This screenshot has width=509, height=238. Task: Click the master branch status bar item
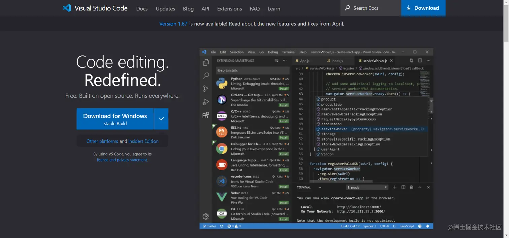pyautogui.click(x=209, y=226)
